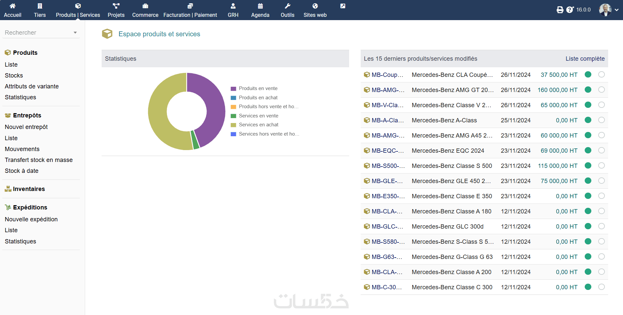This screenshot has width=623, height=315.
Task: Click the grey status circle for Classe A 200
Action: (602, 272)
